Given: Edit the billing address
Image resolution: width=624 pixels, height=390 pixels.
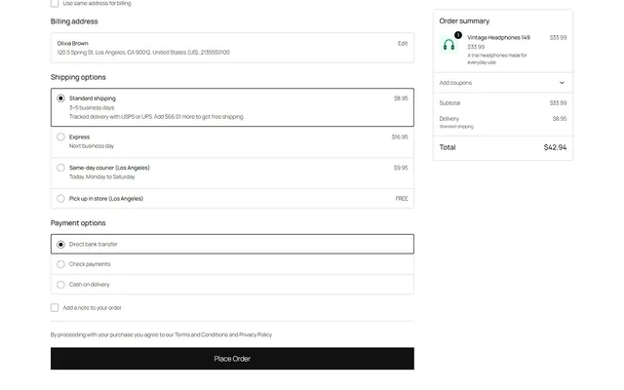Looking at the screenshot, I should (403, 43).
